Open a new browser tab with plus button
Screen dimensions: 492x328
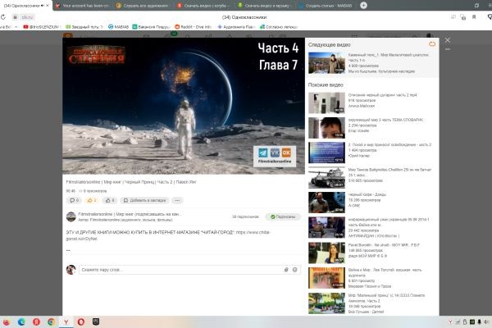pos(363,6)
